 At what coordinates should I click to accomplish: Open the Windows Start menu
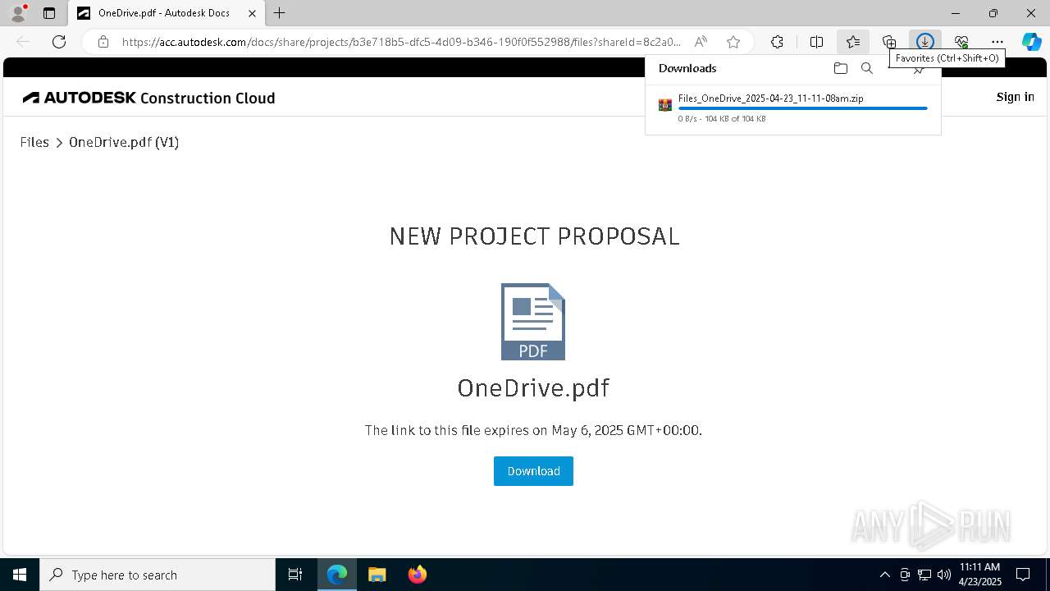coord(20,575)
